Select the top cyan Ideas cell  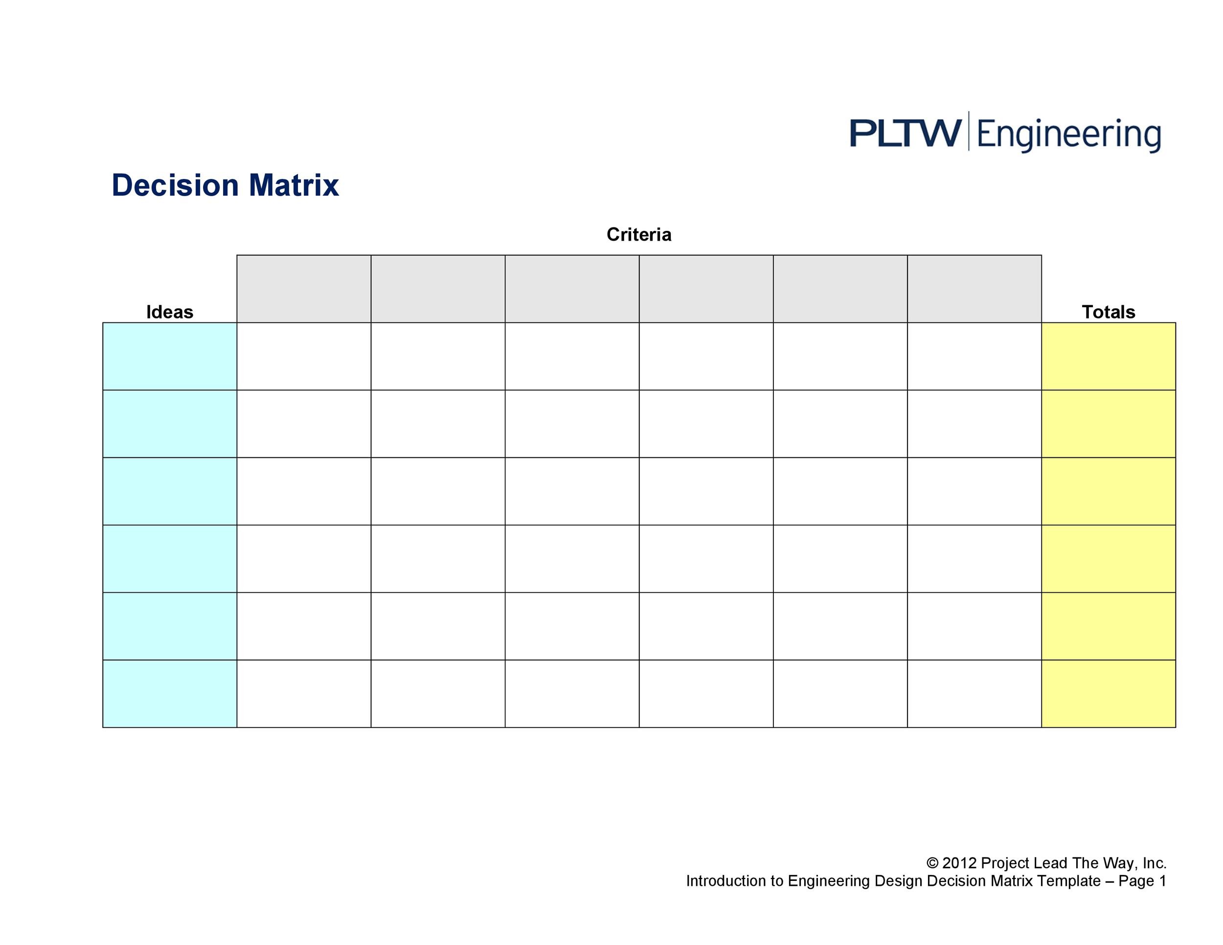(x=170, y=356)
